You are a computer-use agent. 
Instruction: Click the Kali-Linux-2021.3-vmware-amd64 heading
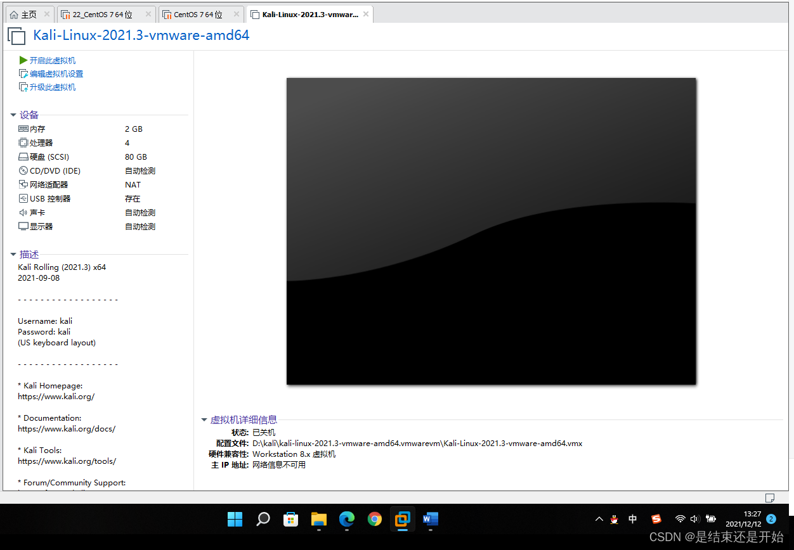pyautogui.click(x=141, y=35)
